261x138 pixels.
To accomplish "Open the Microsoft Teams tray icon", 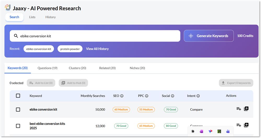I will pos(228,131).
